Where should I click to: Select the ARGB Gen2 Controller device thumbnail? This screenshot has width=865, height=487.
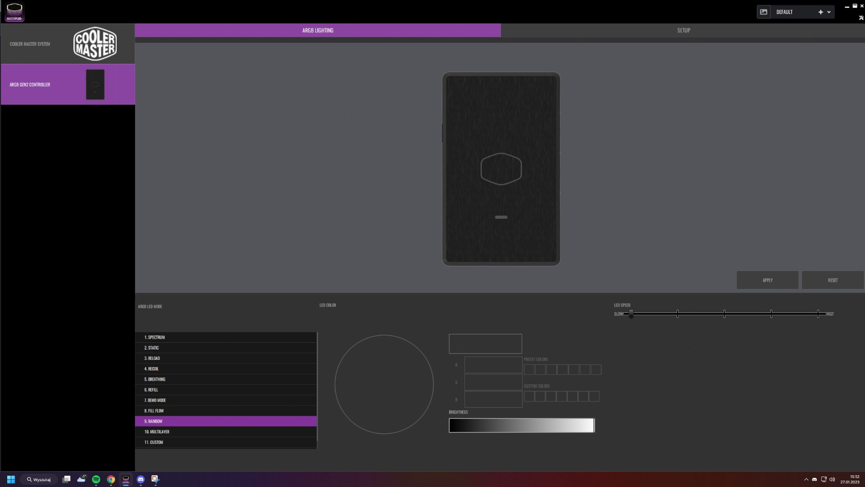pos(95,84)
